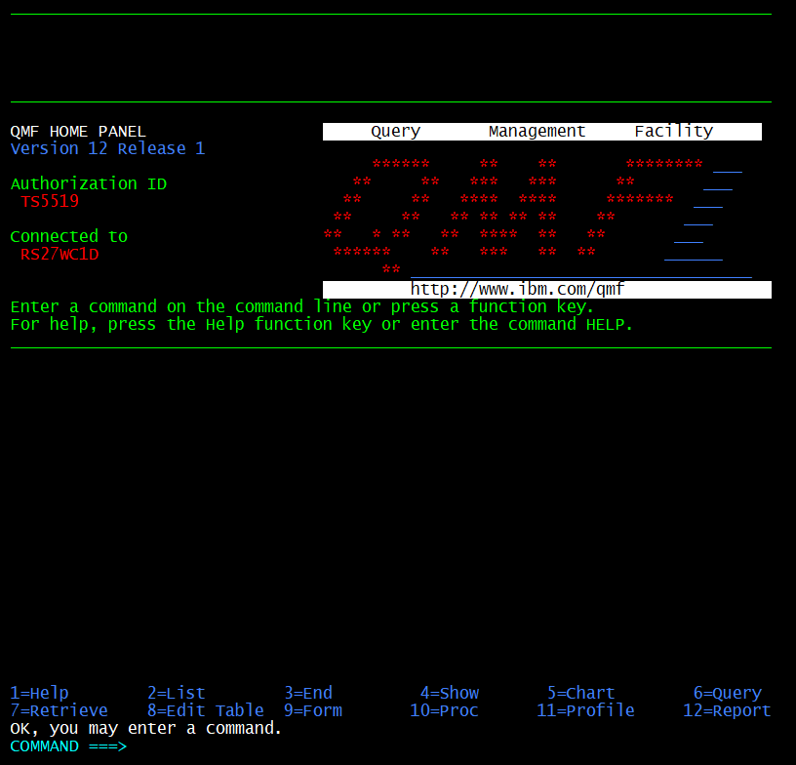Place cursor in COMMAND ===> input line
The image size is (796, 765).
(x=450, y=746)
